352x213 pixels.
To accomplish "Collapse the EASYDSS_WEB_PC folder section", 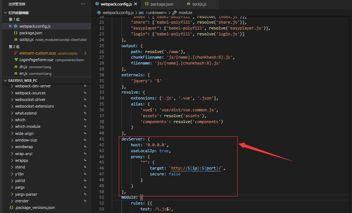I will pyautogui.click(x=6, y=80).
